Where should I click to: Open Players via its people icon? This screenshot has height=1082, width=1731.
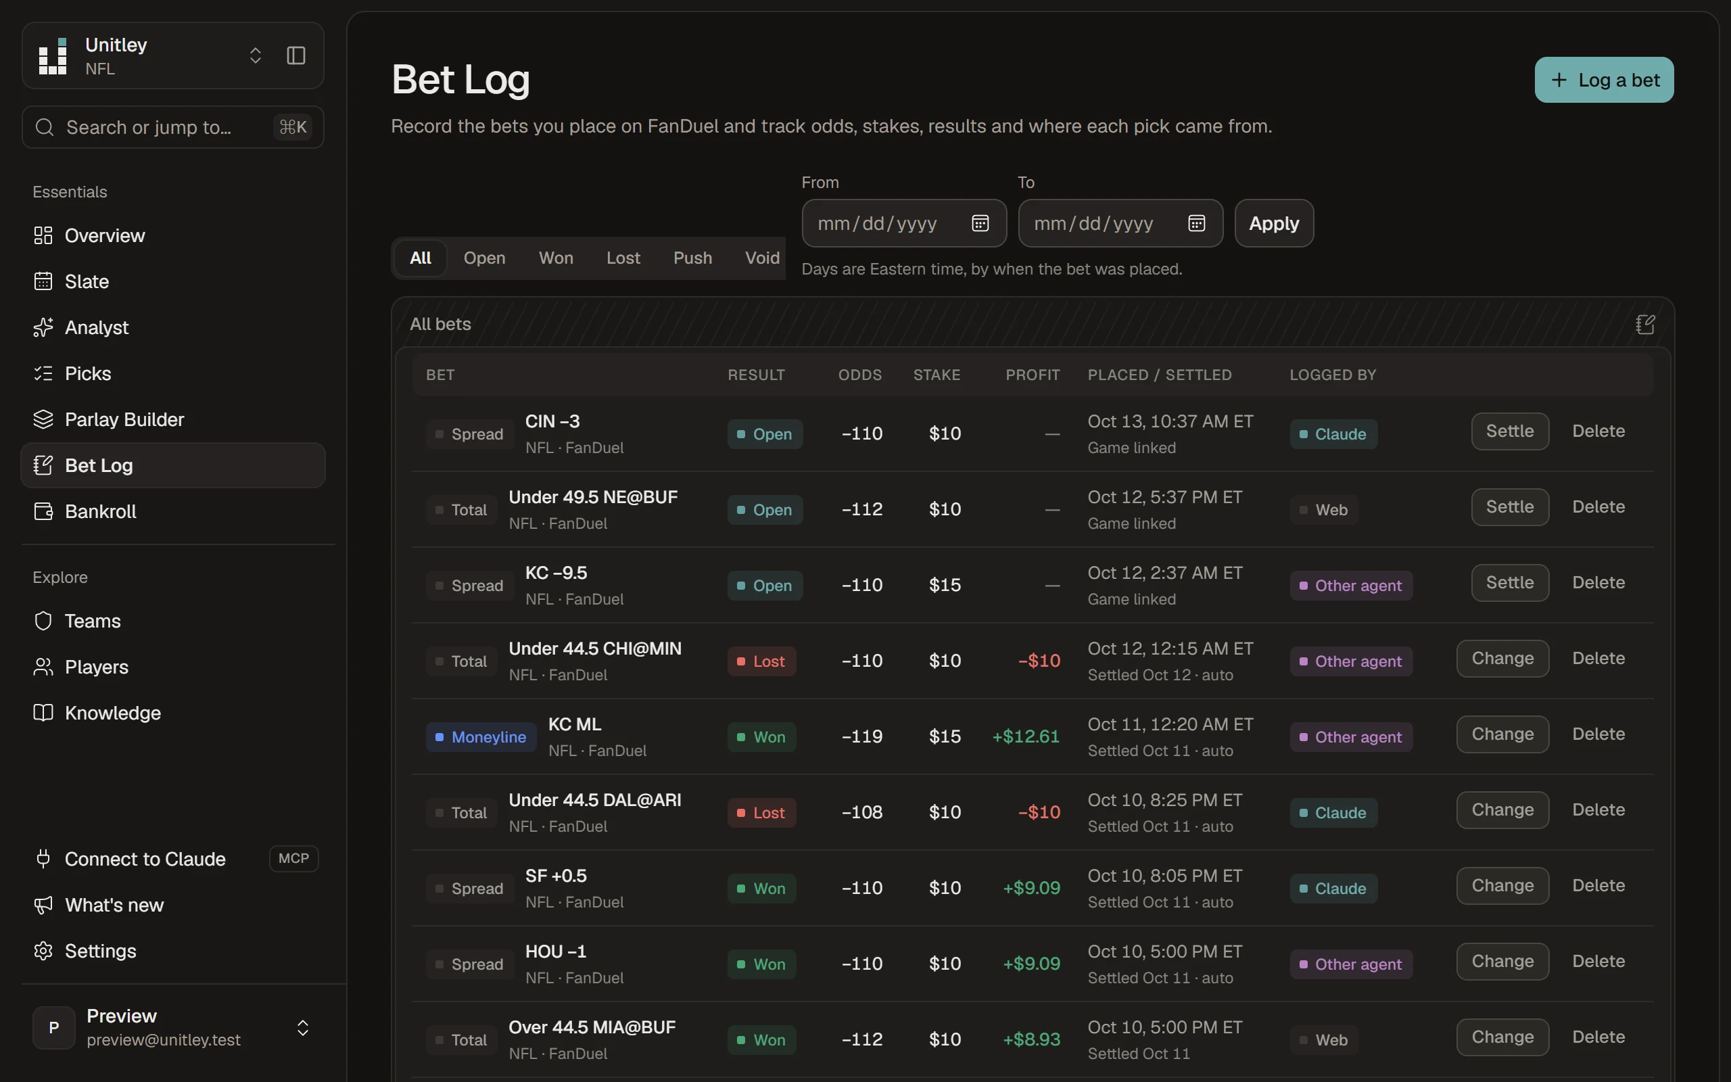tap(43, 667)
